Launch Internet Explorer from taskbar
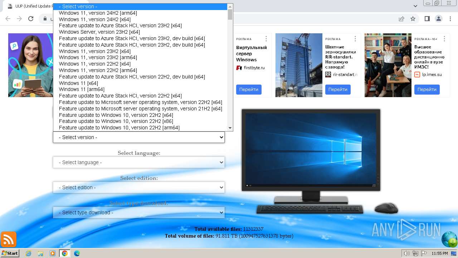The image size is (458, 258). [x=28, y=253]
